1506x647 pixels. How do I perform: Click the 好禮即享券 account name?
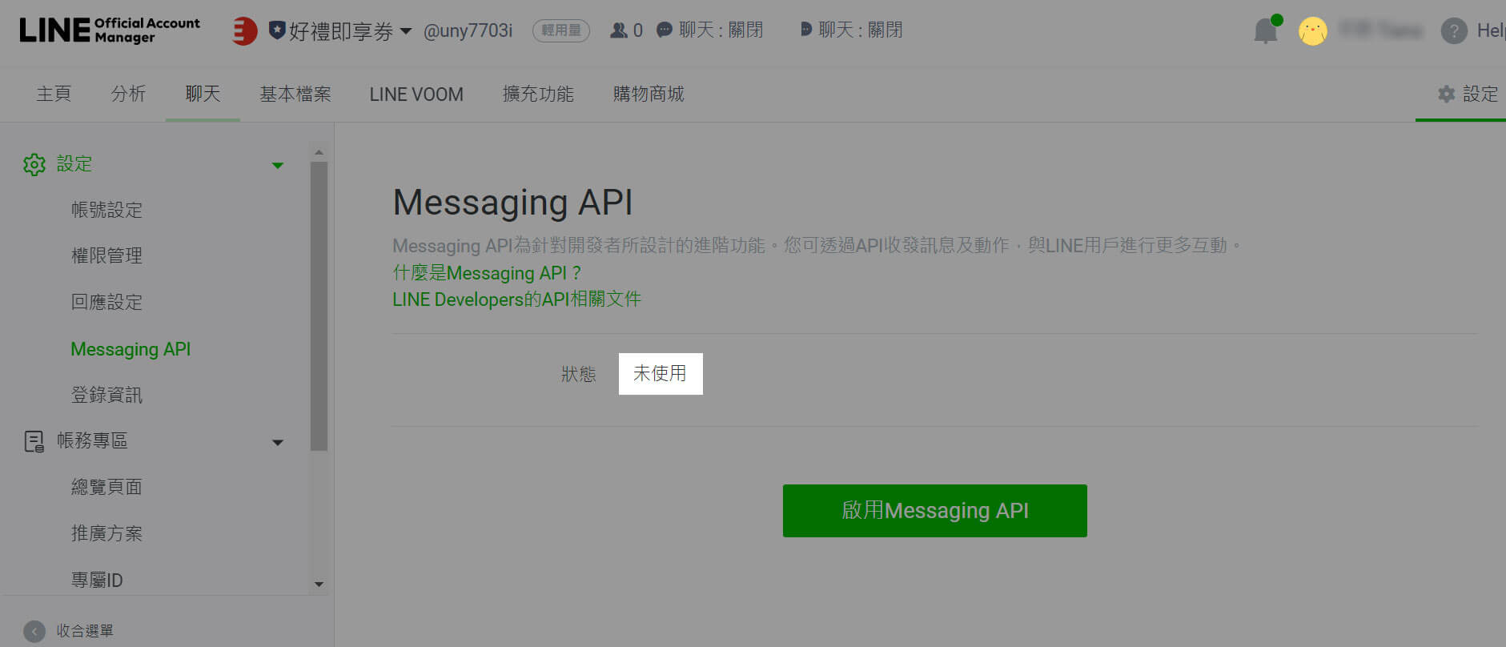(341, 31)
